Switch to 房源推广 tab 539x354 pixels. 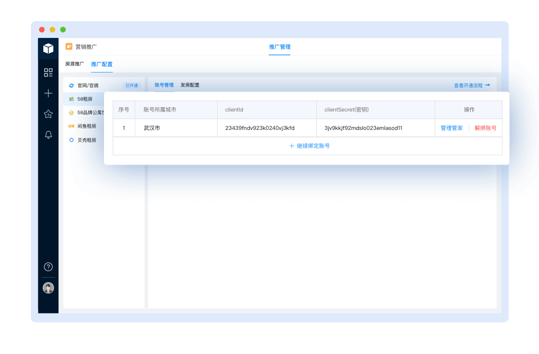point(75,64)
